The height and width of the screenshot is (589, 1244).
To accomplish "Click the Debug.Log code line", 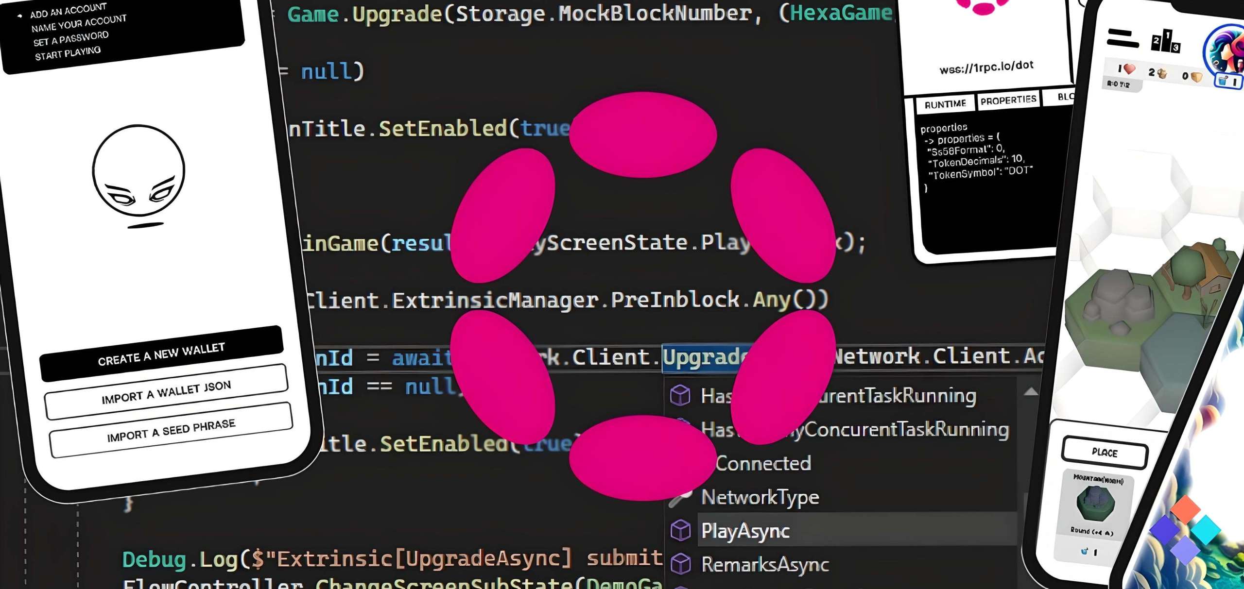I will (x=393, y=559).
